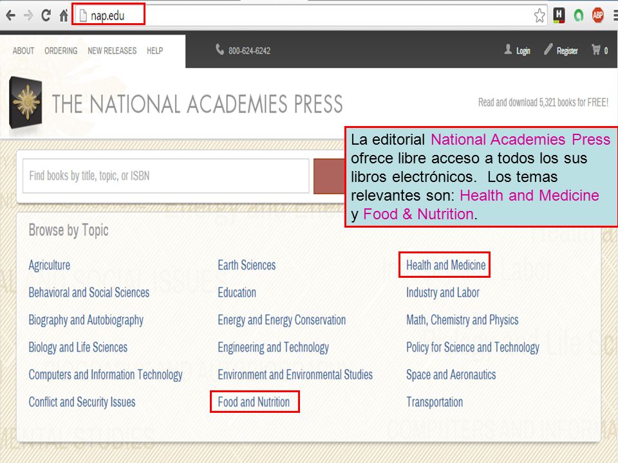Screen dimensions: 618x463
Task: Open the Space and Aeronautics topic
Action: pyautogui.click(x=451, y=375)
